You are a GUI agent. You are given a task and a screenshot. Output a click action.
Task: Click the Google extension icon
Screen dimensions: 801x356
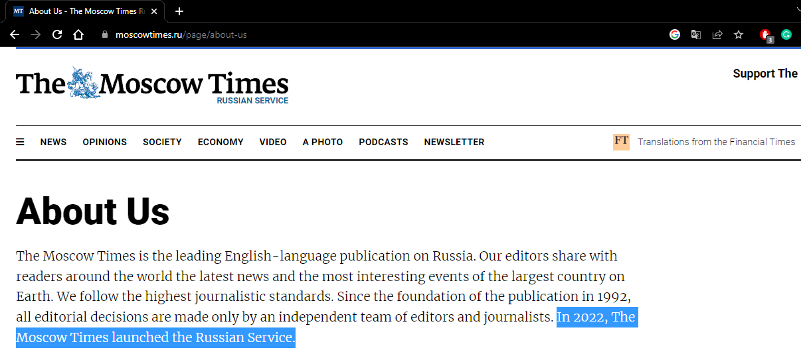(x=675, y=34)
